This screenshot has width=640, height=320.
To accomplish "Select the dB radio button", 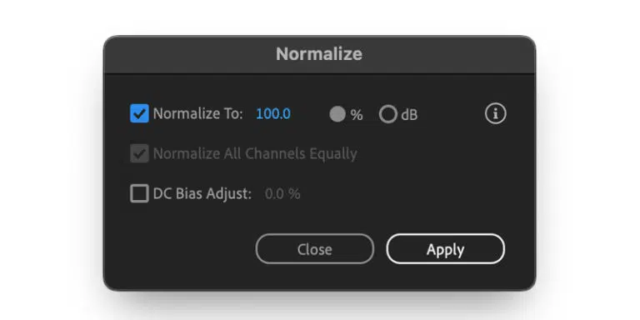I will 387,115.
